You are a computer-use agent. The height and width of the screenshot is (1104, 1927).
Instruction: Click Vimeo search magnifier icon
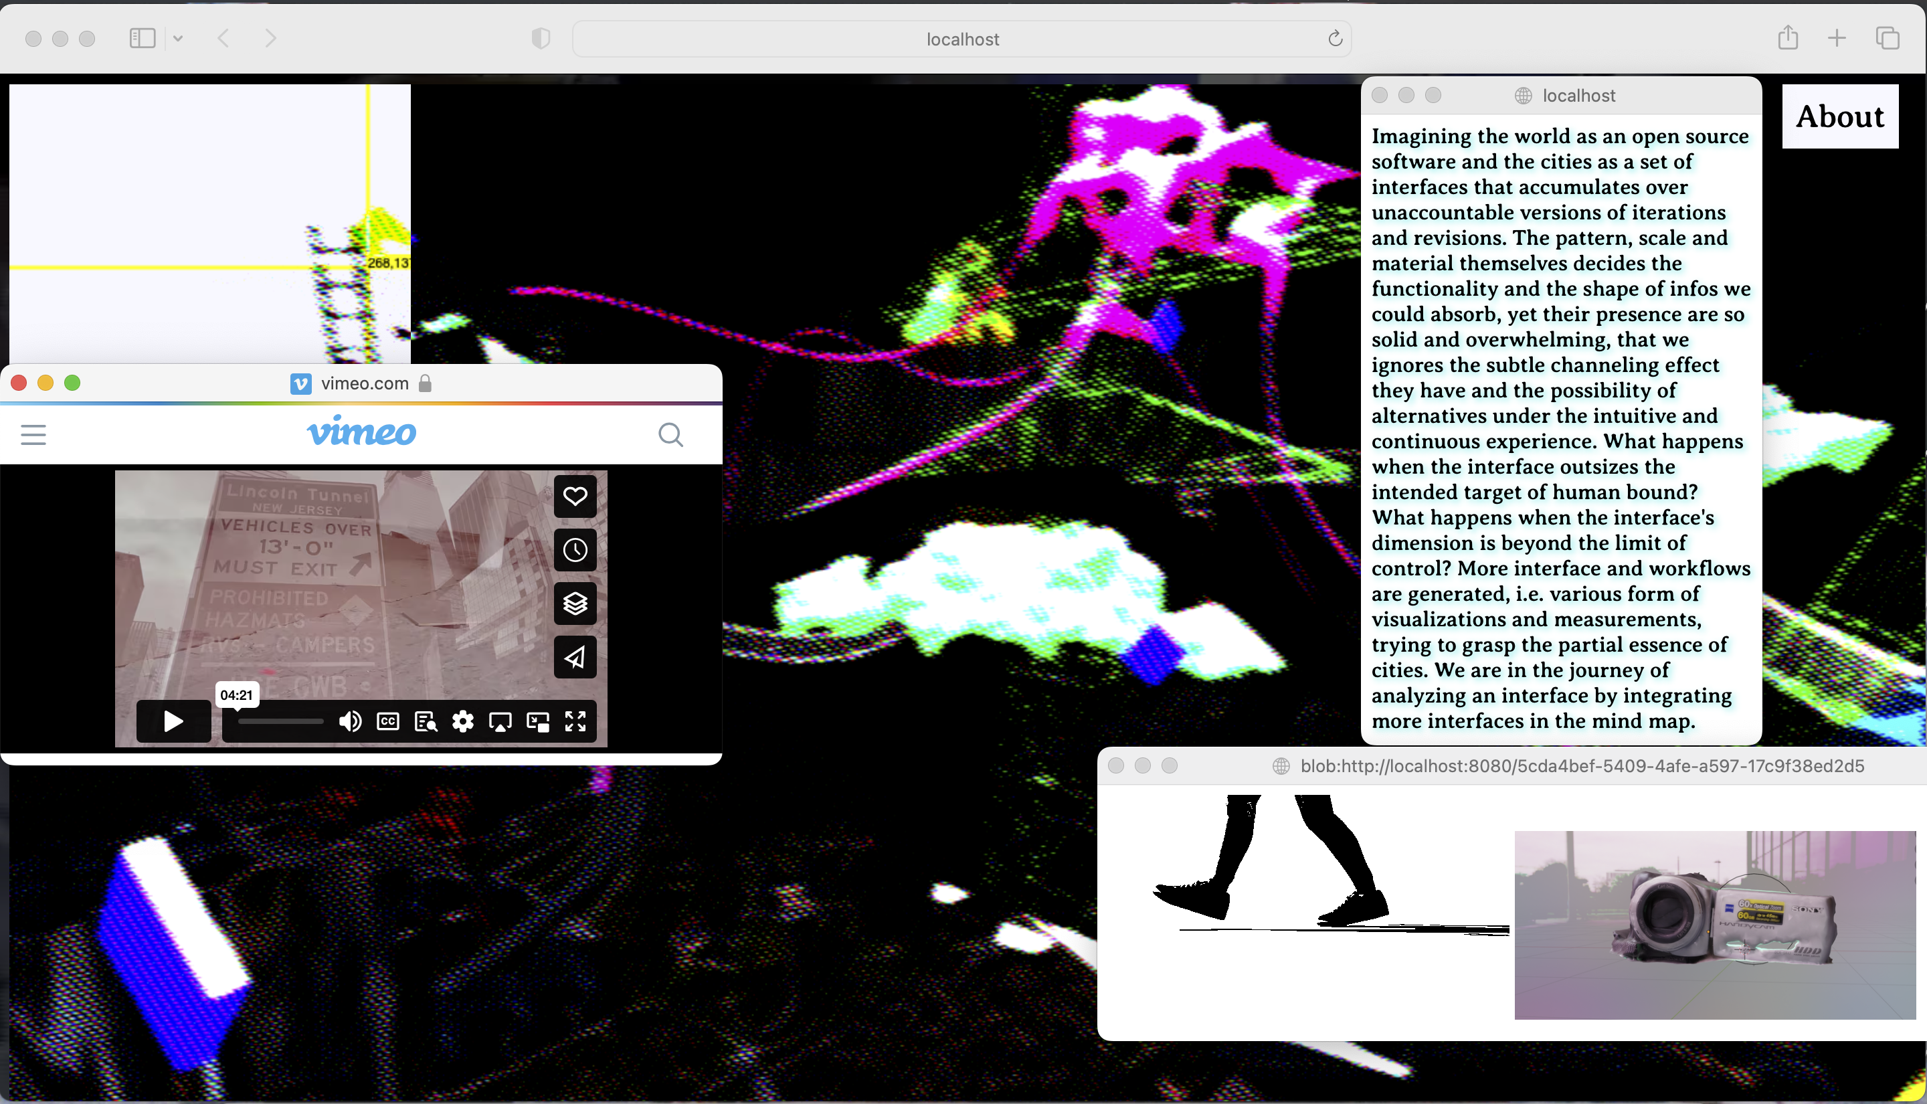pyautogui.click(x=670, y=434)
